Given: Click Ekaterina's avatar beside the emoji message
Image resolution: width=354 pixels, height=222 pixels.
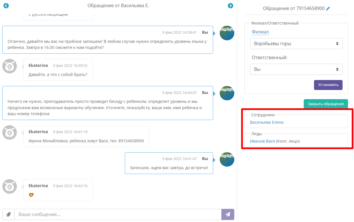Looking at the screenshot, I should [10, 187].
